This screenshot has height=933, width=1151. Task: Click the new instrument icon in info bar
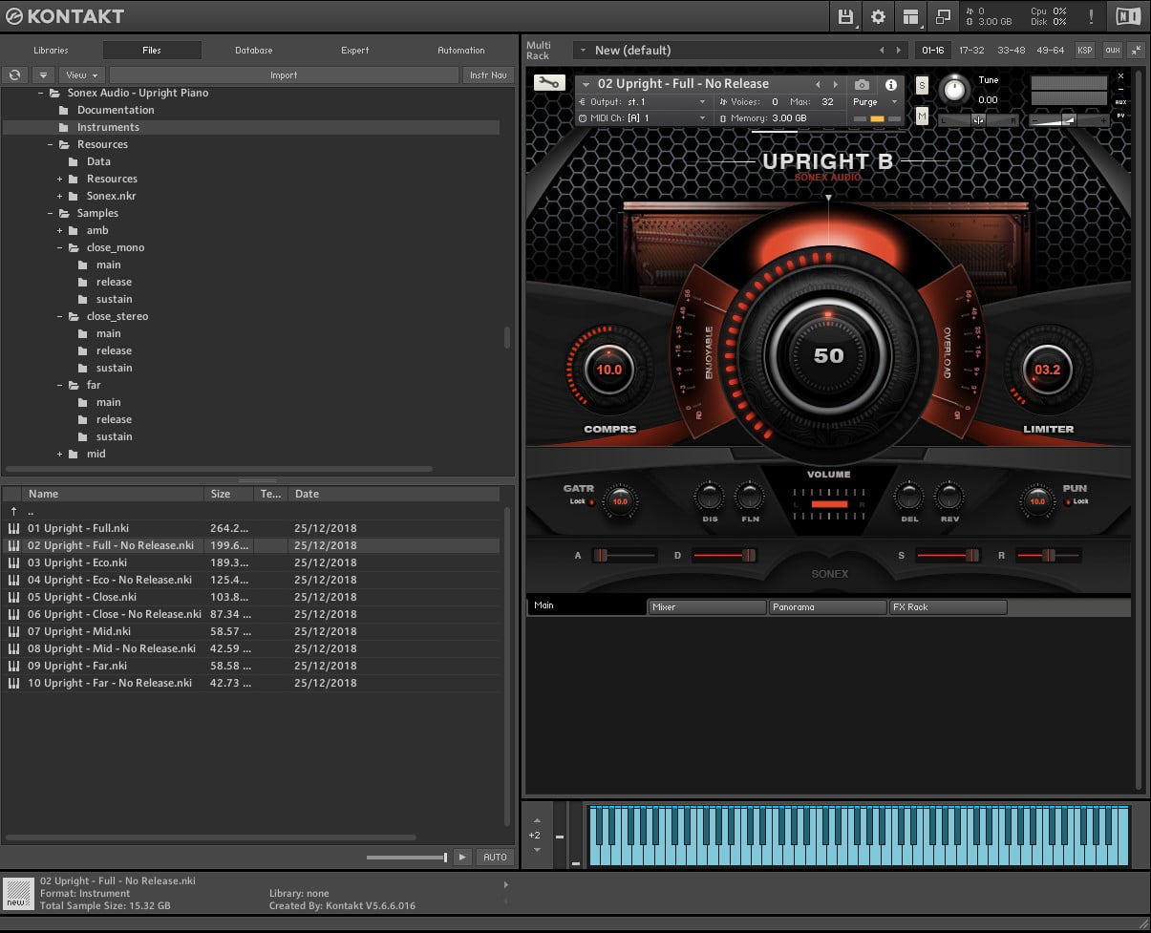pyautogui.click(x=17, y=894)
